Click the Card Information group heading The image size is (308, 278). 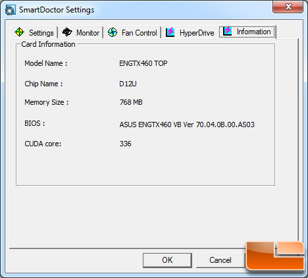pyautogui.click(x=48, y=44)
